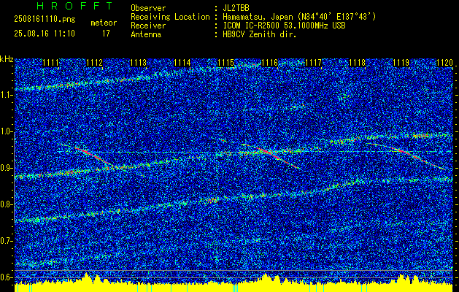
Task: Click ICOM IC-R2500 53.1000MHz USB text
Action: click(284, 26)
